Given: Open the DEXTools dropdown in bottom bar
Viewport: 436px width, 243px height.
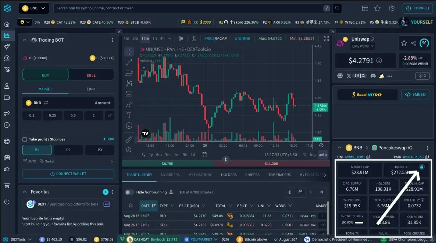Looking at the screenshot, I should pos(17,239).
